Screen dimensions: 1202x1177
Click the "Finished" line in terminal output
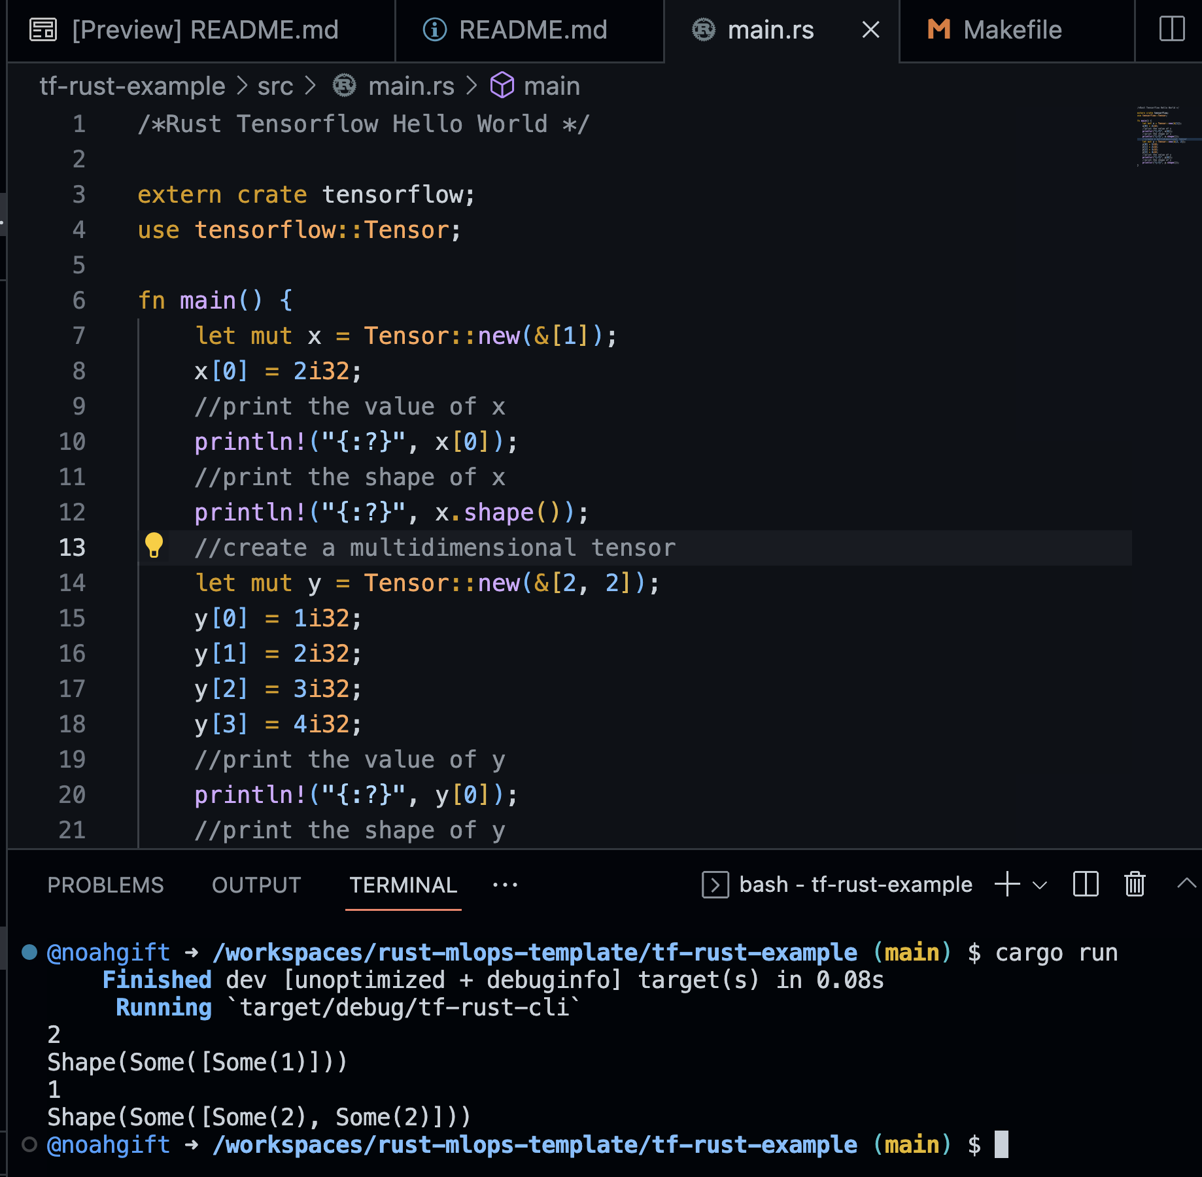(x=493, y=980)
